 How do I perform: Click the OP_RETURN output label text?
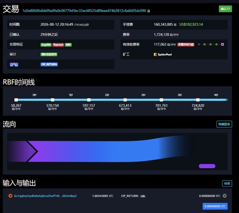tap(130, 196)
